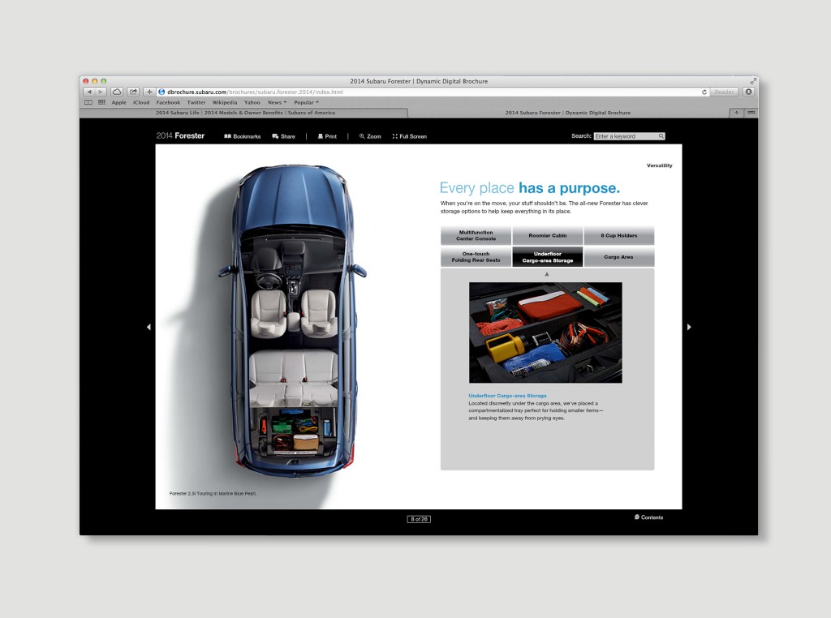Go to the previous brochure page arrow
The height and width of the screenshot is (618, 831).
coord(149,328)
